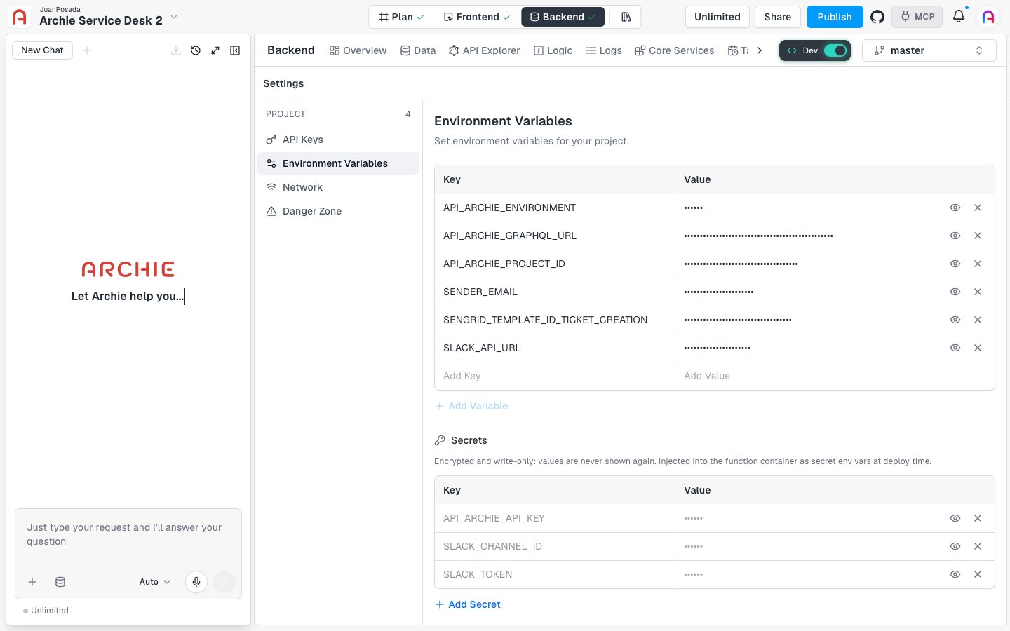Open the notifications bell

coord(959,16)
